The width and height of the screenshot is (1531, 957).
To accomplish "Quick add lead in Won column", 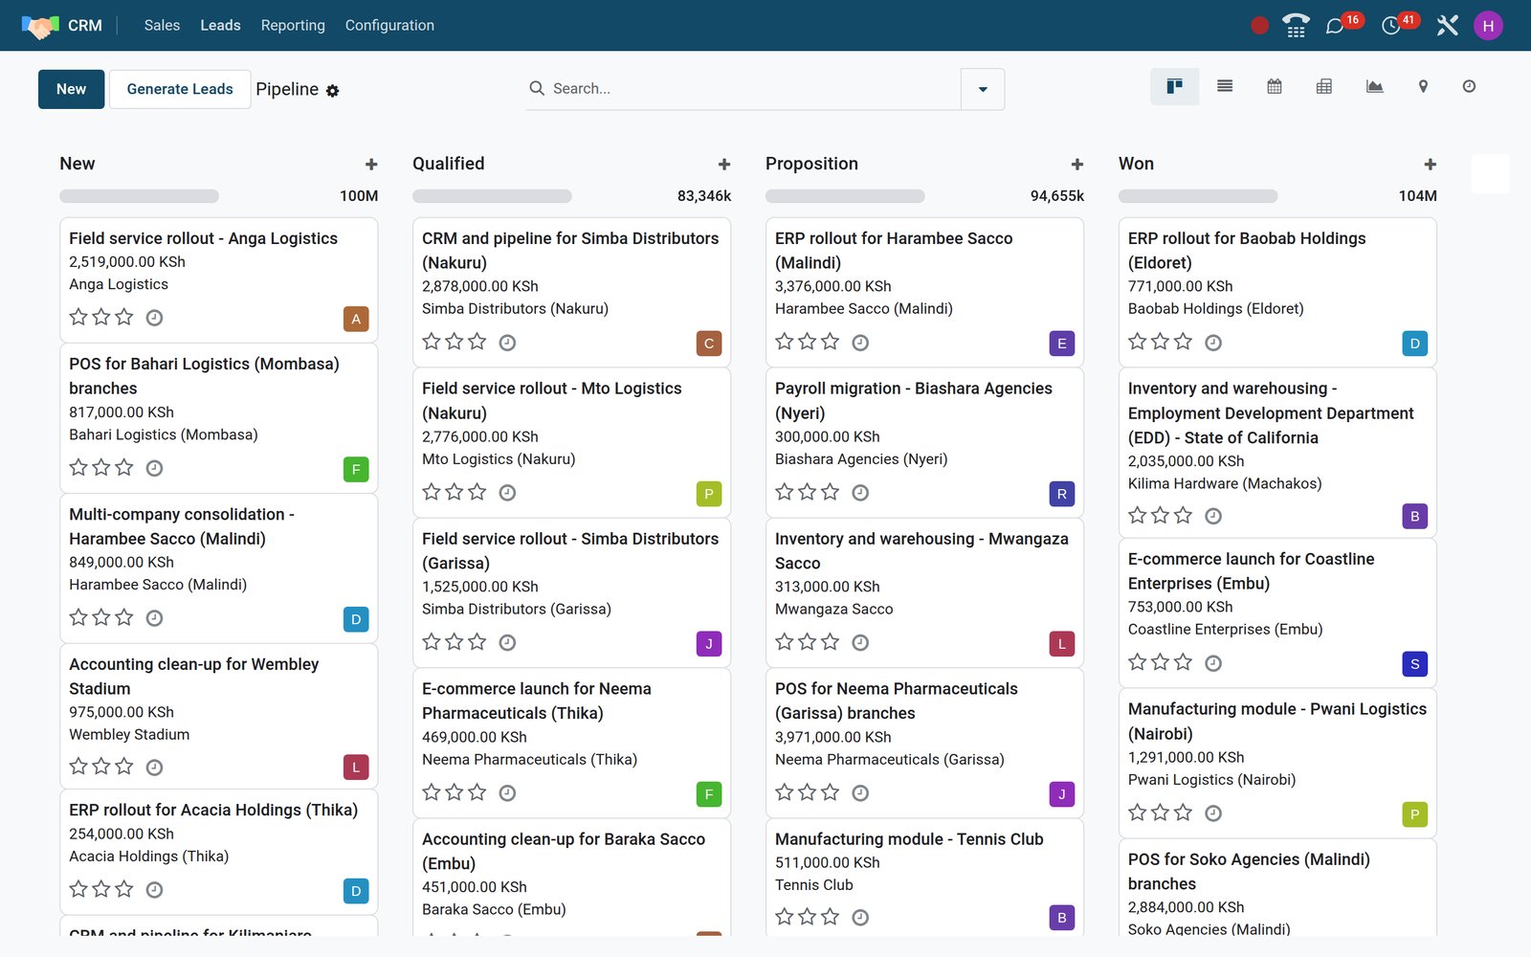I will click(1431, 165).
